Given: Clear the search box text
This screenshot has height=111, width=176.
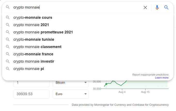Looking at the screenshot, I should coord(145,8).
